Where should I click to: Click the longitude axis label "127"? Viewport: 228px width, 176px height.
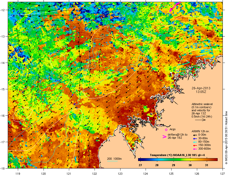tap(223, 173)
